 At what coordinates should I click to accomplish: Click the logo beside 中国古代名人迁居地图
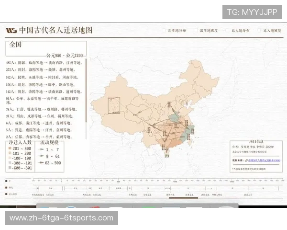click(x=11, y=30)
